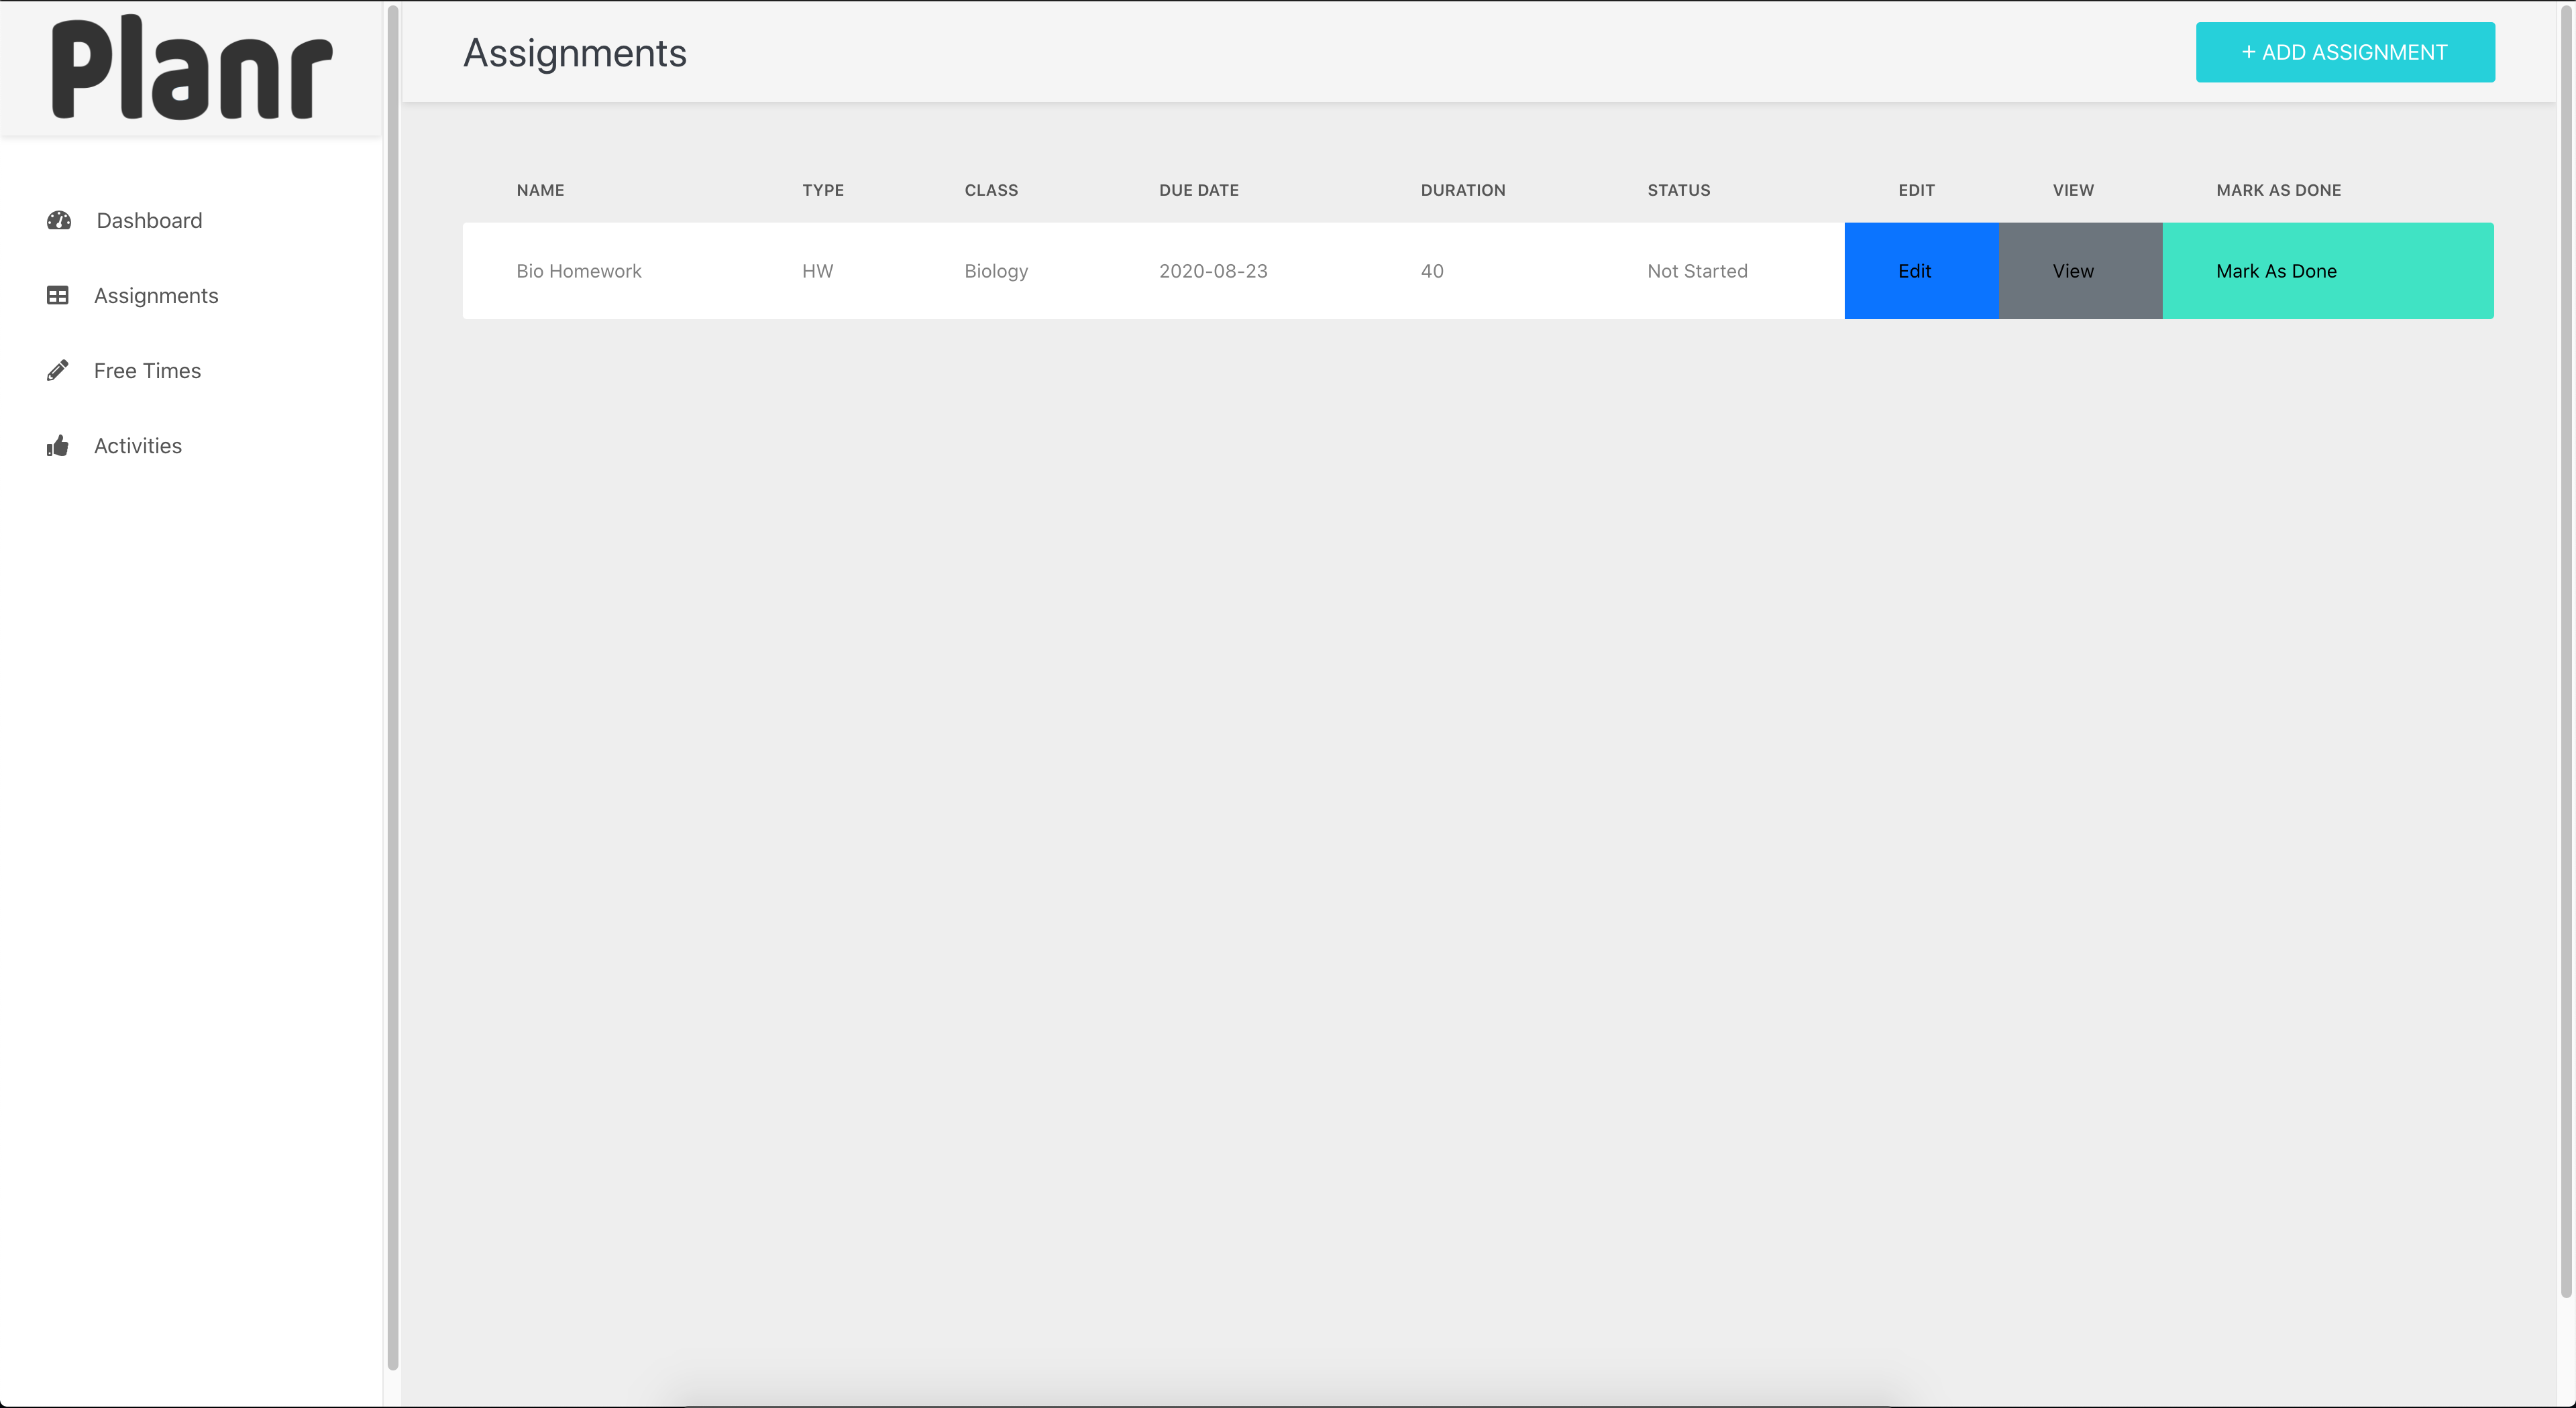Open Free Times section
Image resolution: width=2576 pixels, height=1408 pixels.
pyautogui.click(x=147, y=371)
